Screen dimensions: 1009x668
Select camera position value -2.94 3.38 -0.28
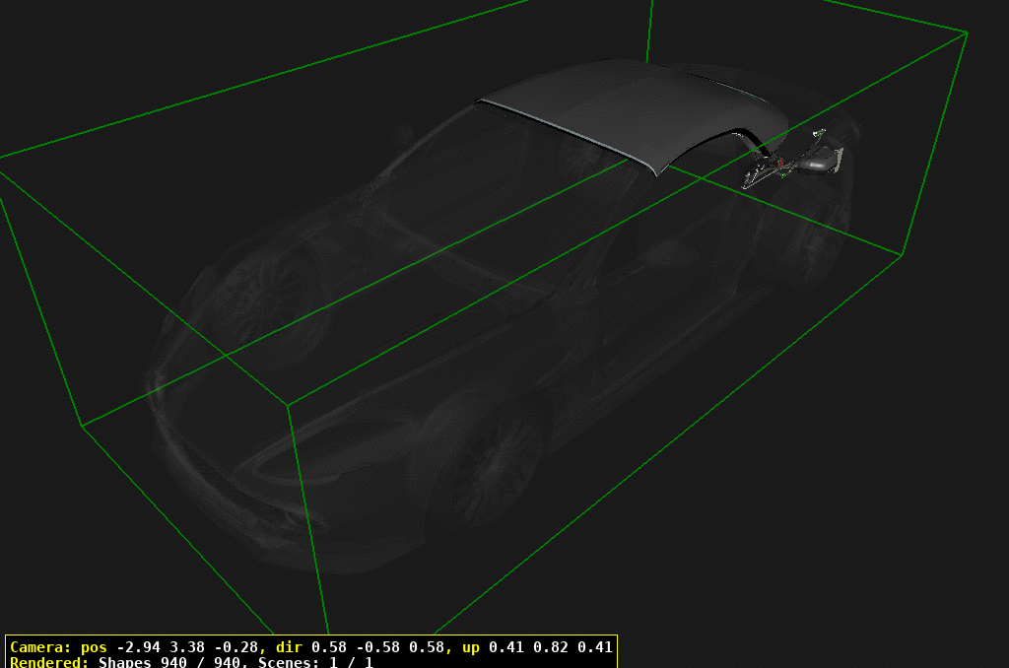click(x=184, y=647)
